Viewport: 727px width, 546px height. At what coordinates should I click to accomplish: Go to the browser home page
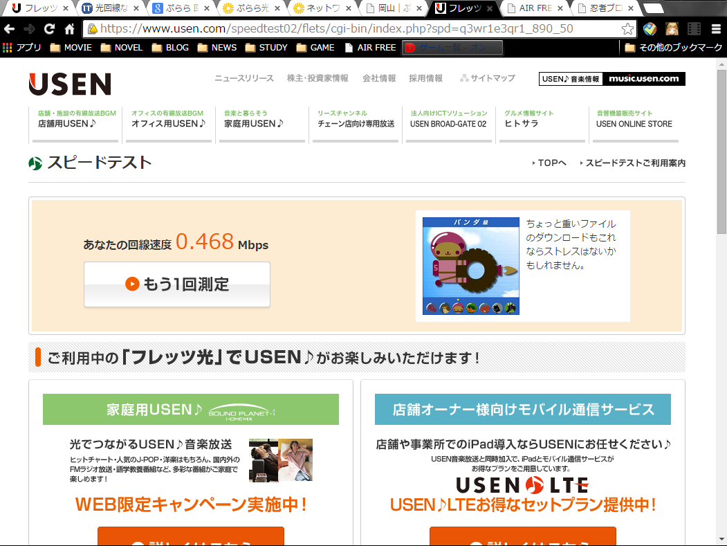click(x=70, y=29)
